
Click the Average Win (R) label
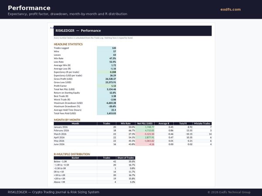pyautogui.click(x=62, y=65)
